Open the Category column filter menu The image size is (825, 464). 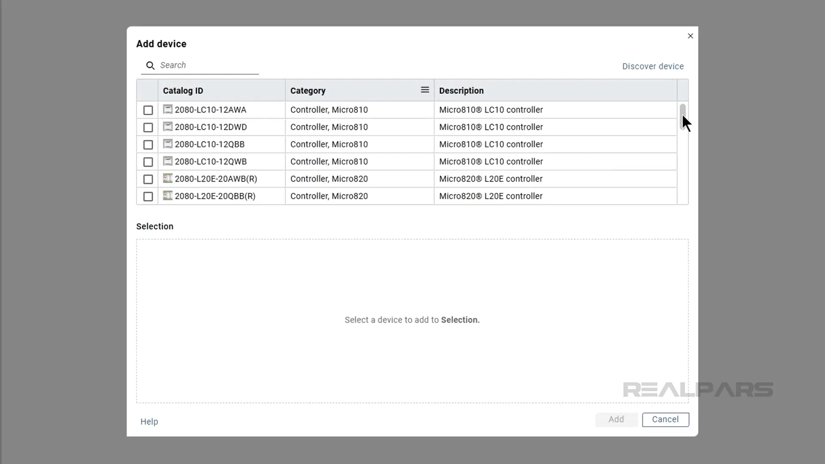click(x=425, y=90)
